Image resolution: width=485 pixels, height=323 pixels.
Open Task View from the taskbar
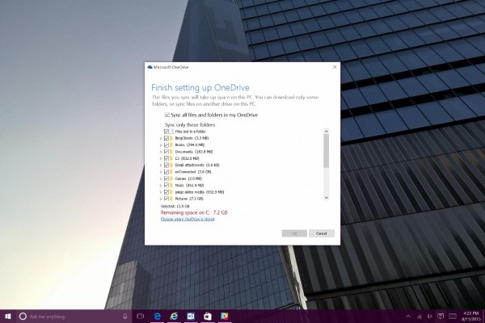tap(141, 317)
